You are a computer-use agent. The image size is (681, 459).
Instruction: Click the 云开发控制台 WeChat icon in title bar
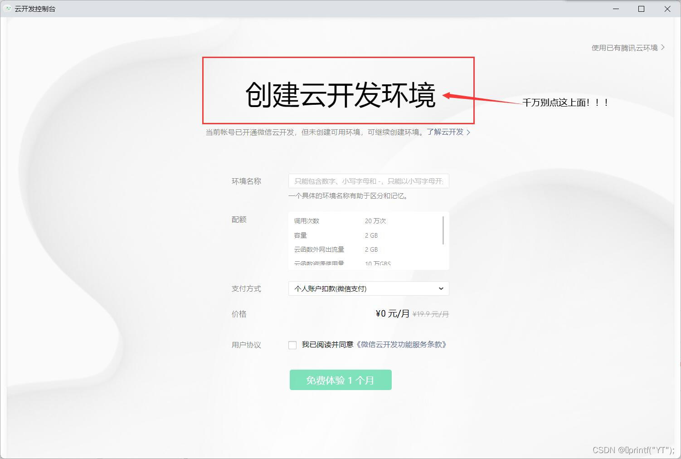(x=8, y=8)
